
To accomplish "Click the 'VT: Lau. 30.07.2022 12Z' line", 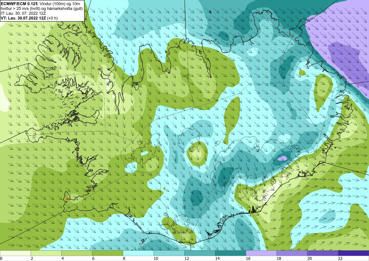I will point(24,18).
